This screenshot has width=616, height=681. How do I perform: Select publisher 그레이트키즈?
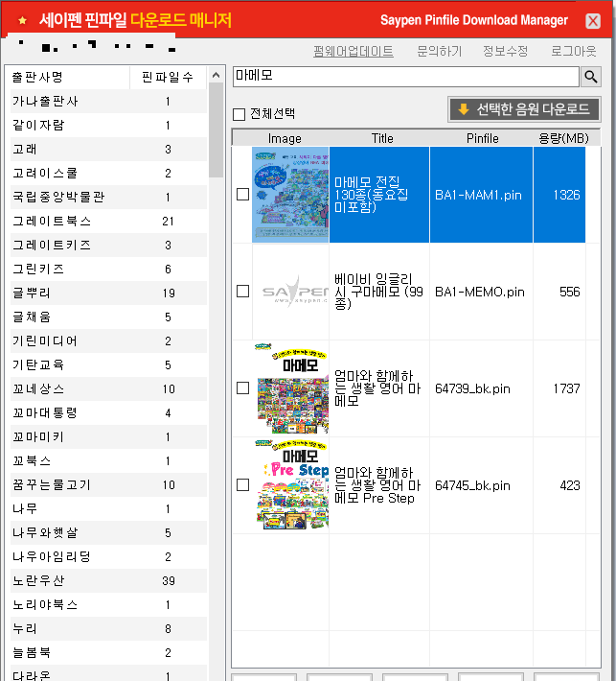coord(108,245)
